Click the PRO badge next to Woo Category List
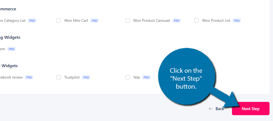The width and height of the screenshot is (273, 121). coord(32,21)
